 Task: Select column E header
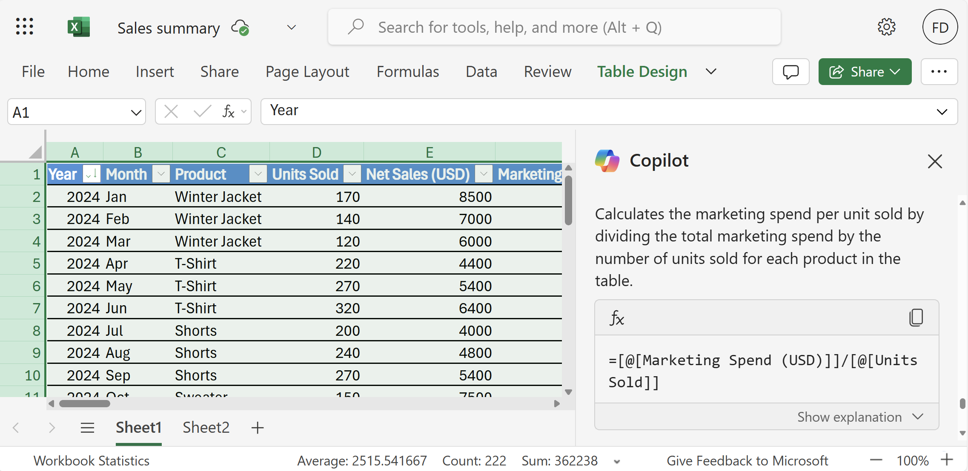430,152
